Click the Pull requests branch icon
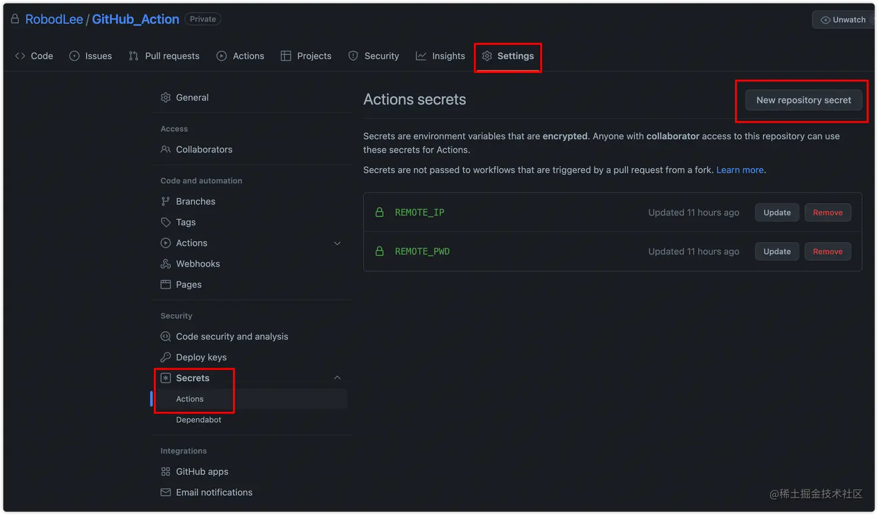 click(134, 56)
